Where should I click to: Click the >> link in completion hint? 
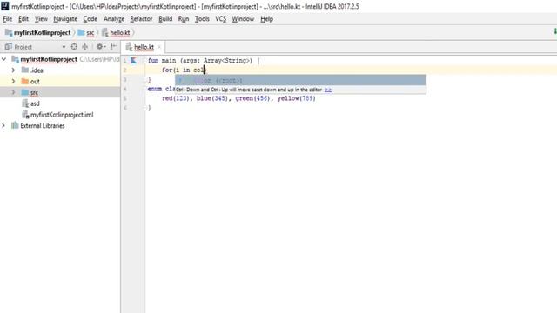pos(328,90)
